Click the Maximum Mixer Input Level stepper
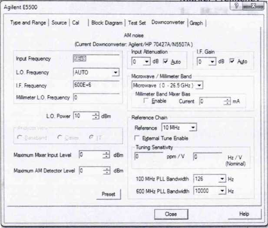Image resolution: width=268 pixels, height=228 pixels. (106, 155)
